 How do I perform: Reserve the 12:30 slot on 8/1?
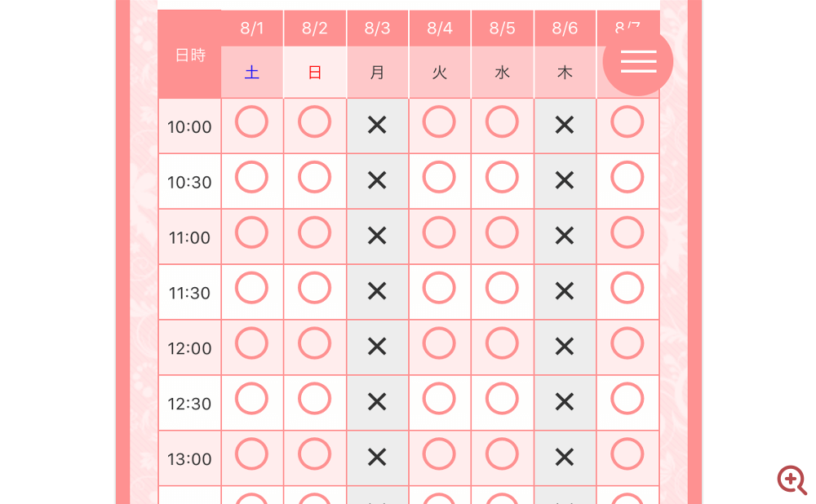pyautogui.click(x=252, y=399)
